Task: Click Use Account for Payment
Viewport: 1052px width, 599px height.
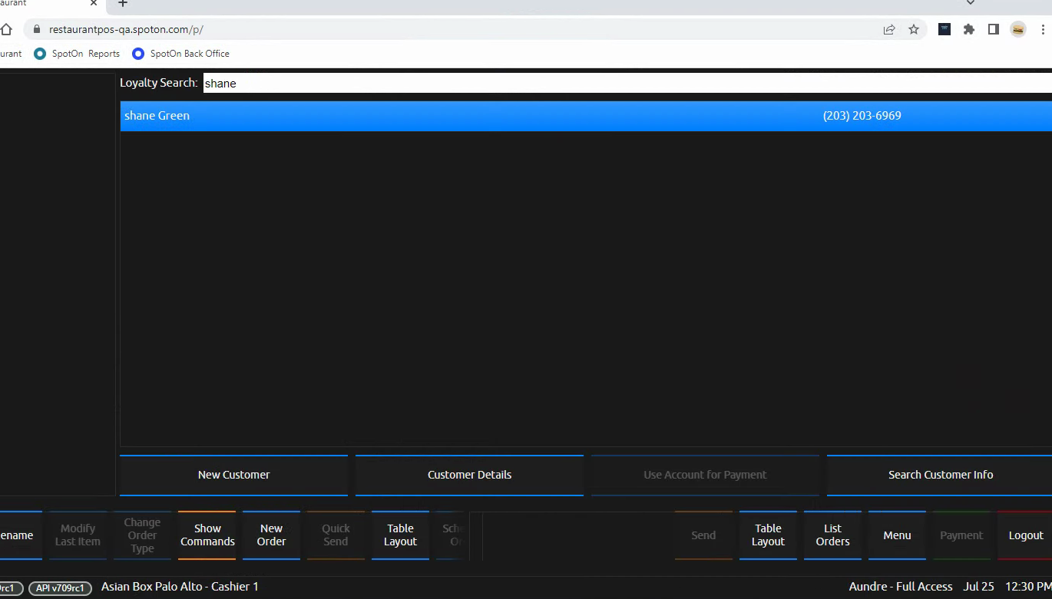Action: coord(705,475)
